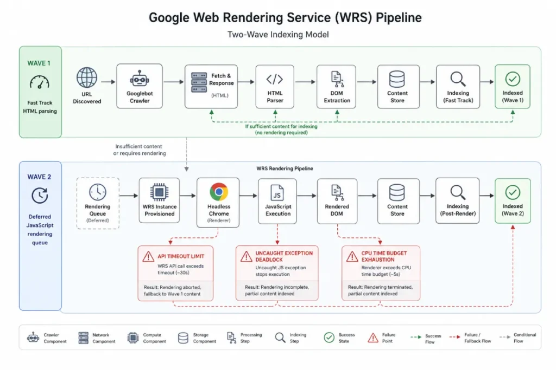The width and height of the screenshot is (556, 370).
Task: Select the Rendering Queue clock icon
Action: pos(98,192)
